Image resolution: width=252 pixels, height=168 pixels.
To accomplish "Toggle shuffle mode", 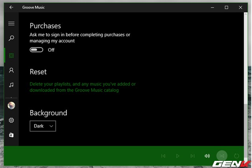I will [222, 156].
